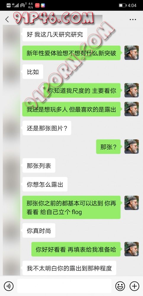This screenshot has width=143, height=296.
Task: Tap avatar next to "你好好看看 再填表给我准备哈"
Action: point(131,249)
